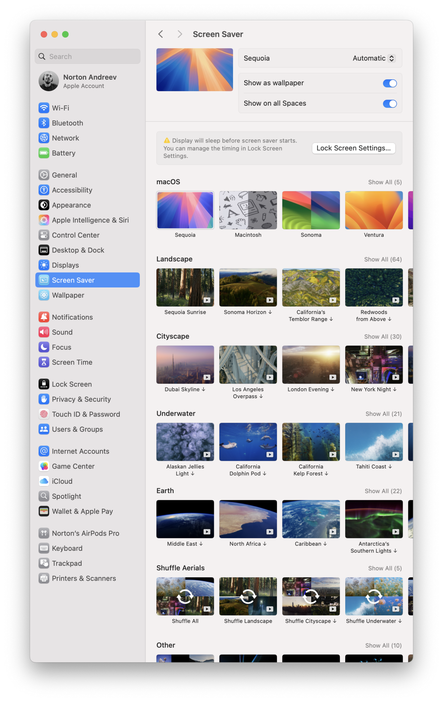Select Antarctica's Southern Lights thumbnail

pyautogui.click(x=374, y=519)
